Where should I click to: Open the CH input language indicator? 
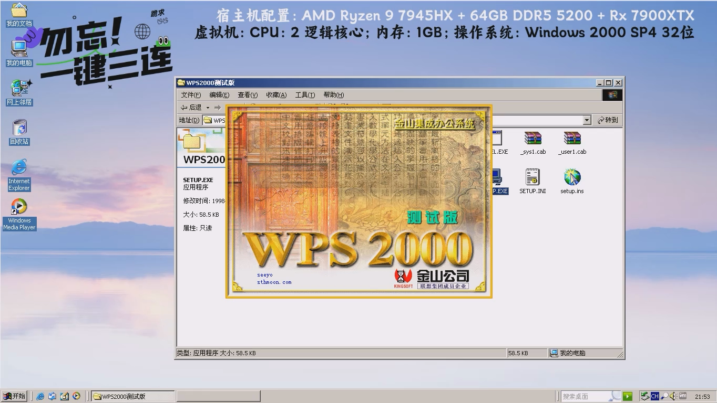[654, 396]
